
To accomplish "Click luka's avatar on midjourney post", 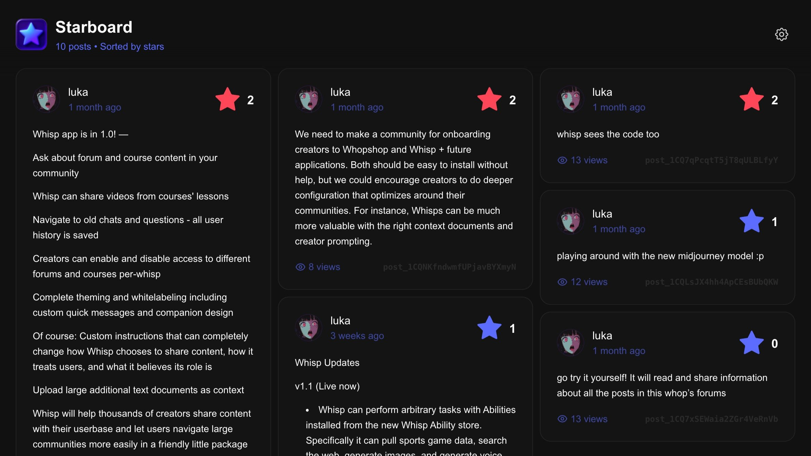I will coord(571,221).
